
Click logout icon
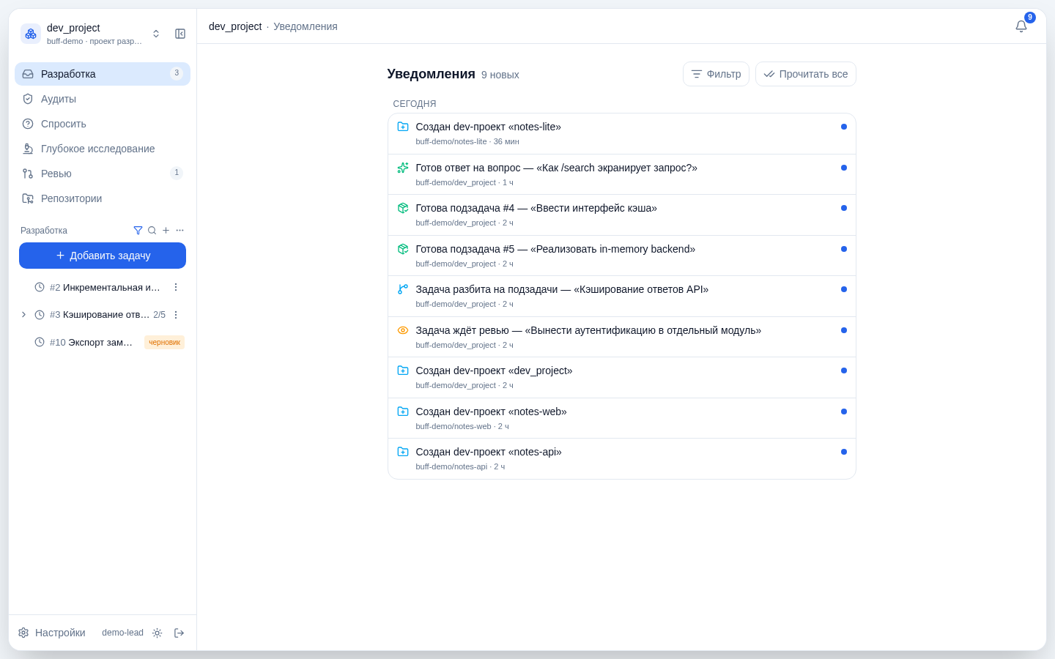pyautogui.click(x=179, y=633)
